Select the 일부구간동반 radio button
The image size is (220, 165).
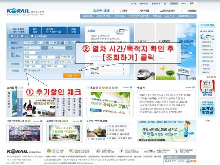coord(32,36)
